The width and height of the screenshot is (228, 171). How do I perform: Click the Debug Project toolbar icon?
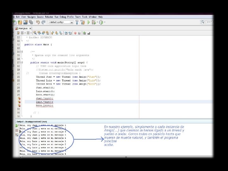coord(94,22)
